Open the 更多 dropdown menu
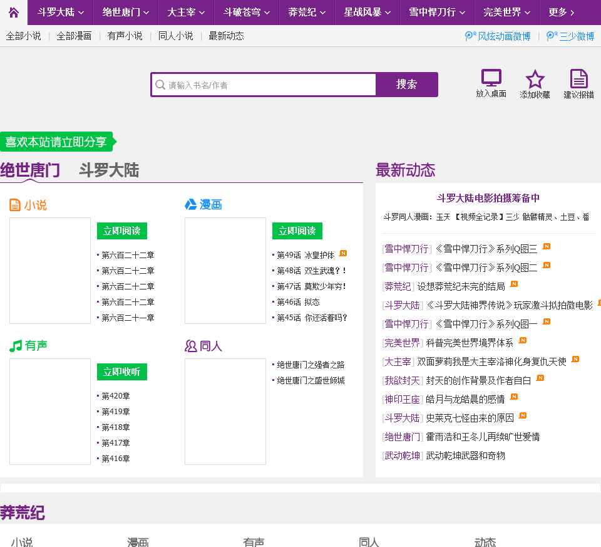 point(562,12)
